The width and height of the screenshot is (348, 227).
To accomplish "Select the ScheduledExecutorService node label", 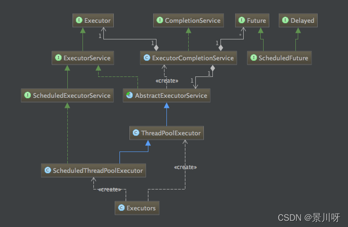I will pyautogui.click(x=72, y=95).
